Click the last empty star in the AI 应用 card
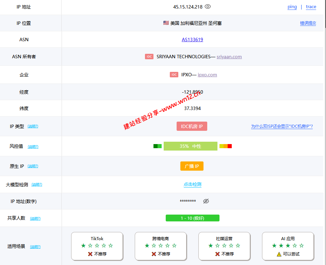Image resolution: width=326 pixels, height=265 pixels. pos(301,246)
